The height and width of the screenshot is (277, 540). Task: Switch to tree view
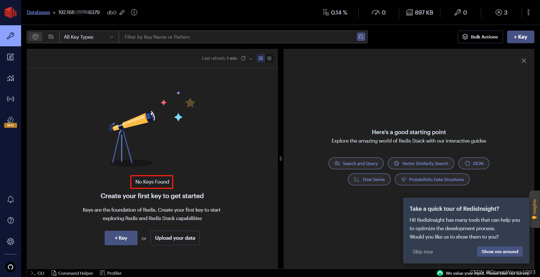coord(269,58)
